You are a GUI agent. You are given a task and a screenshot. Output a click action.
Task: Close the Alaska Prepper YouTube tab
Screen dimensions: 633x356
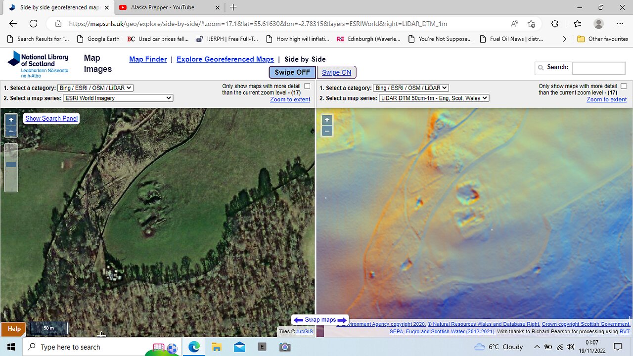(217, 7)
